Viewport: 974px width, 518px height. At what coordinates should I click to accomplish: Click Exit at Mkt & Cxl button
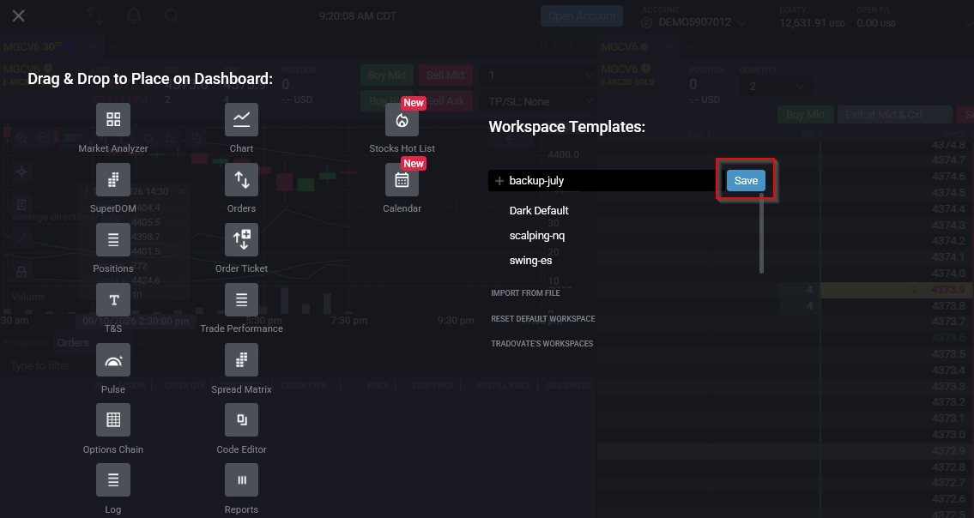(x=894, y=115)
